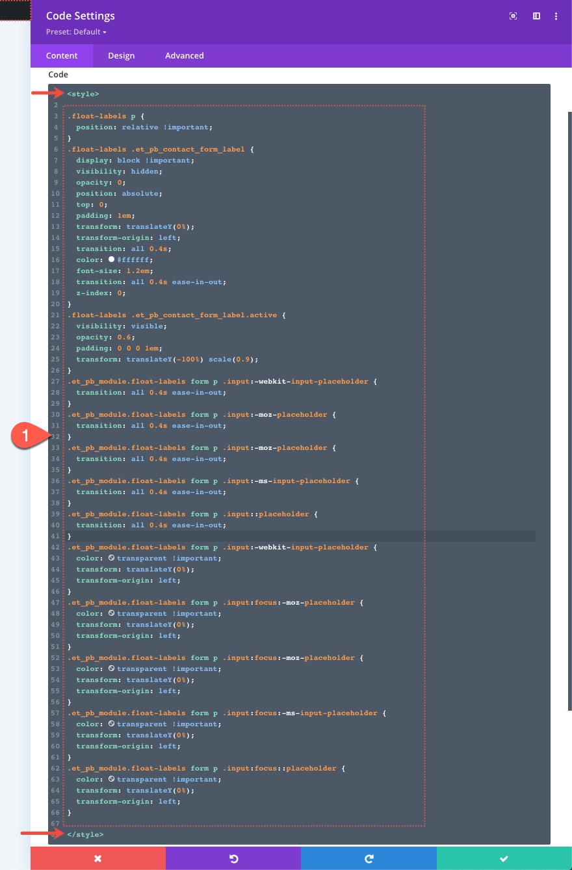Click the green save checkmark button

pyautogui.click(x=504, y=858)
